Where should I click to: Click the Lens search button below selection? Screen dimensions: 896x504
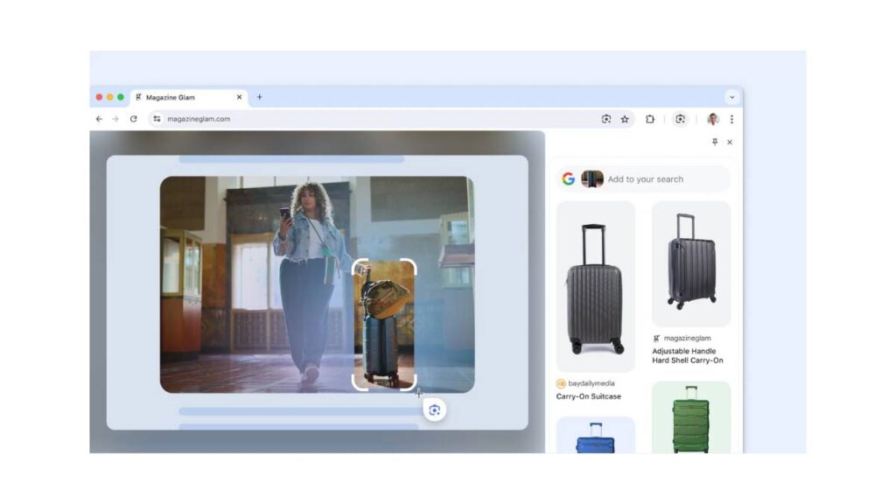(x=435, y=409)
